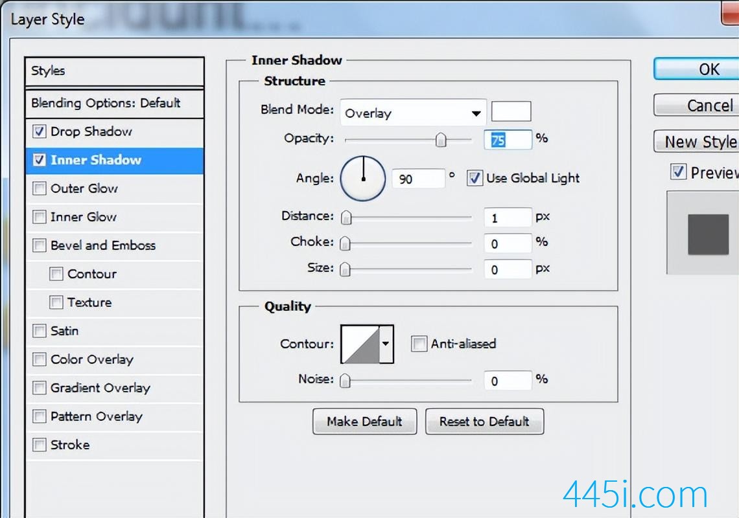The height and width of the screenshot is (518, 739).
Task: Focus the Choke value field
Action: coord(508,244)
